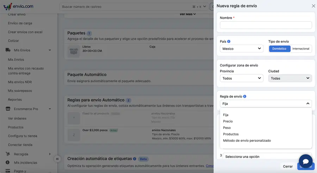Open the País Mexico dropdown

click(x=242, y=49)
